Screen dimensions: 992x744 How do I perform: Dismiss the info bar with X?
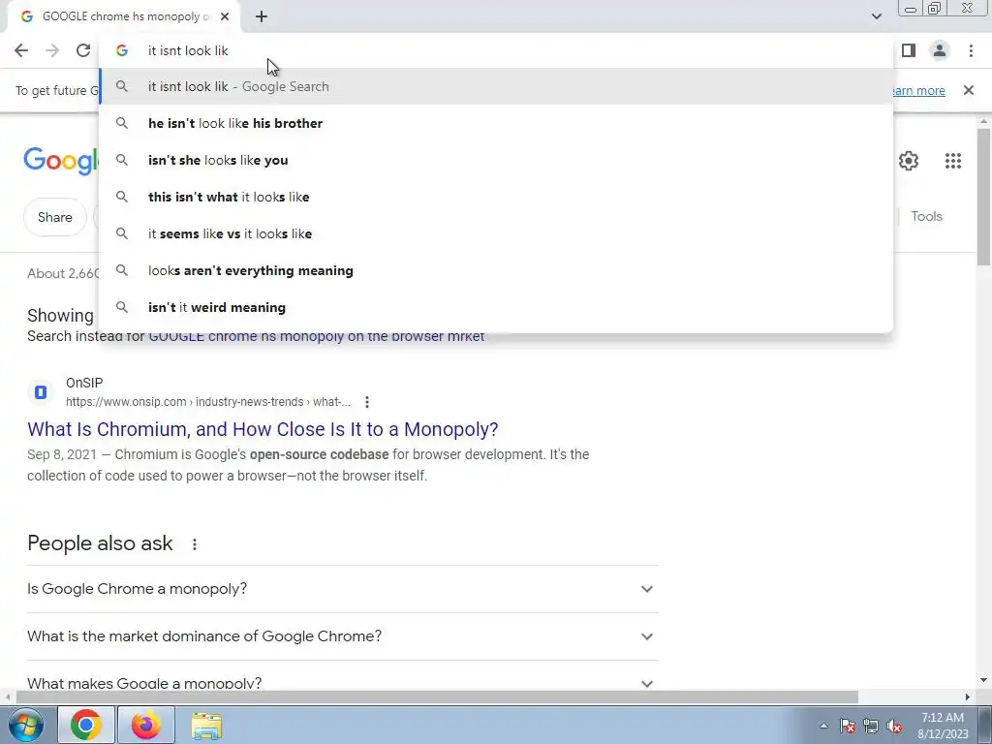click(x=969, y=90)
